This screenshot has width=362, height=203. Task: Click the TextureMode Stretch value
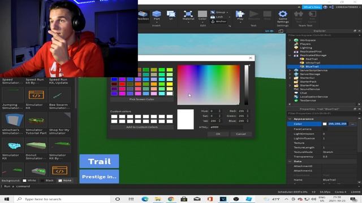pyautogui.click(x=328, y=152)
